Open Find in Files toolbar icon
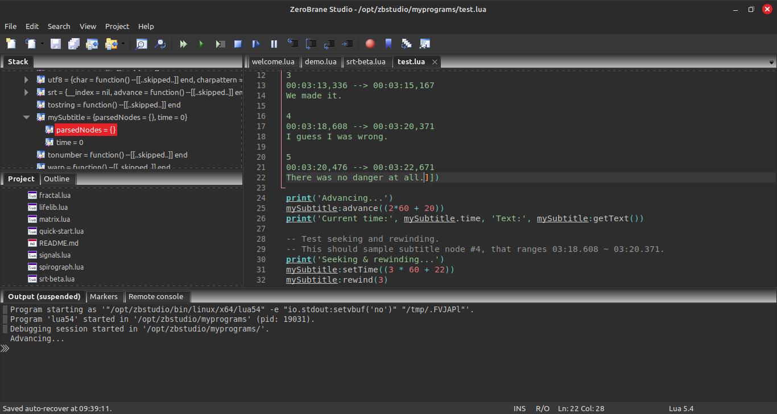The width and height of the screenshot is (777, 414). [160, 43]
